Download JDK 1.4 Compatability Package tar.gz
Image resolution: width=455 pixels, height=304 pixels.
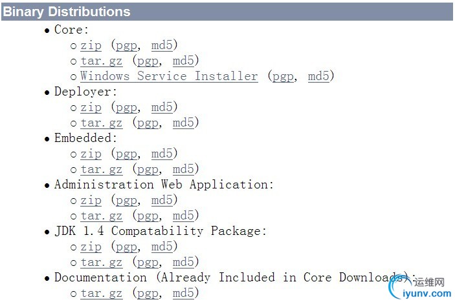click(101, 263)
